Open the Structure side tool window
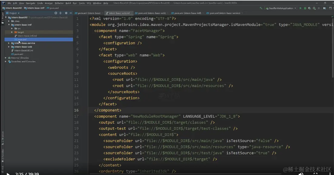 (2, 138)
